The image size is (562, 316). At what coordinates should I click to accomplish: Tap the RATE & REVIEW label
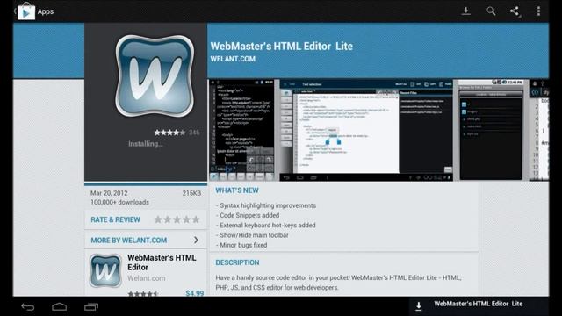click(x=115, y=219)
